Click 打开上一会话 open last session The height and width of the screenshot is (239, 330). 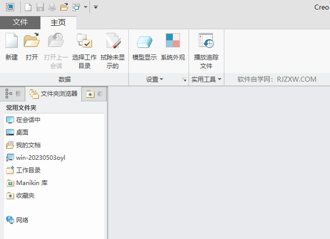click(56, 51)
